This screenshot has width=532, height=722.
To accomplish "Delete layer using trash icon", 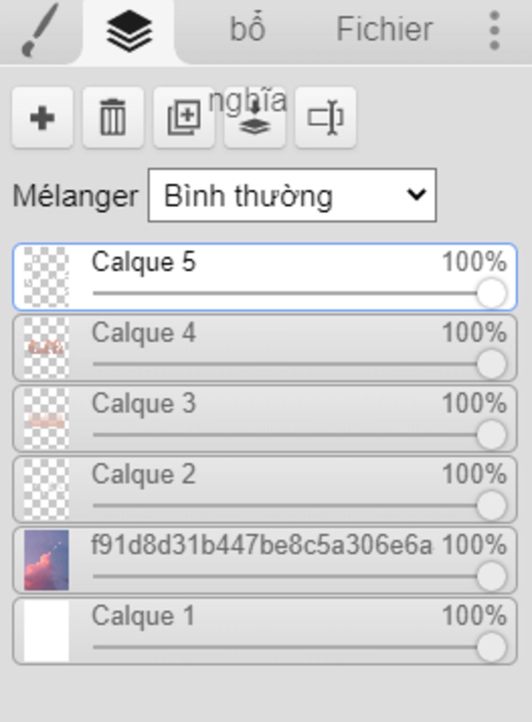I will coord(113,118).
